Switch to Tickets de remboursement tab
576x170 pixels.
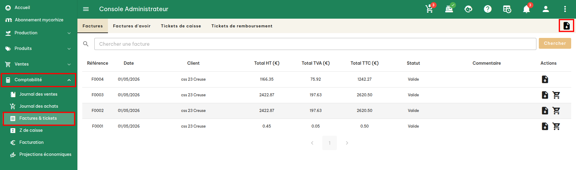coord(242,26)
